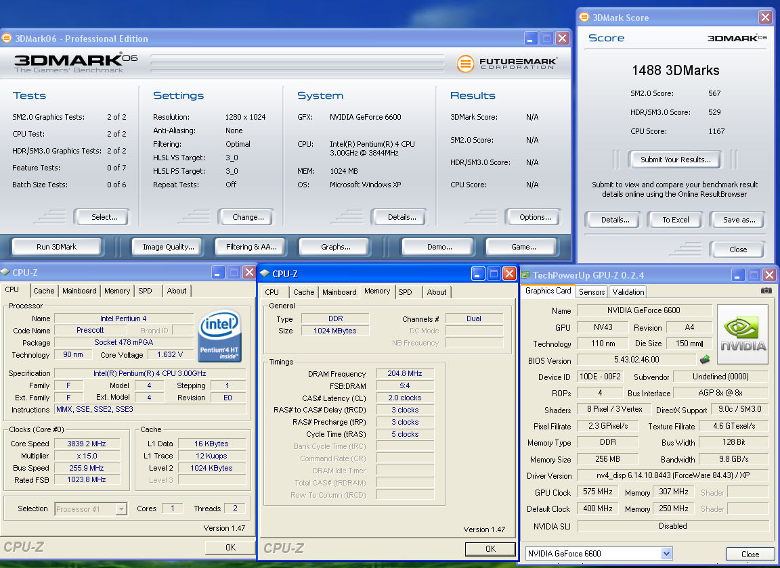Image resolution: width=780 pixels, height=568 pixels.
Task: Click the NVIDIA logo in GPU-Z
Action: click(x=743, y=335)
